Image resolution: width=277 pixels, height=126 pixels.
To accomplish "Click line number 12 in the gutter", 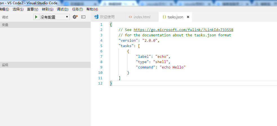I will click(x=100, y=83).
